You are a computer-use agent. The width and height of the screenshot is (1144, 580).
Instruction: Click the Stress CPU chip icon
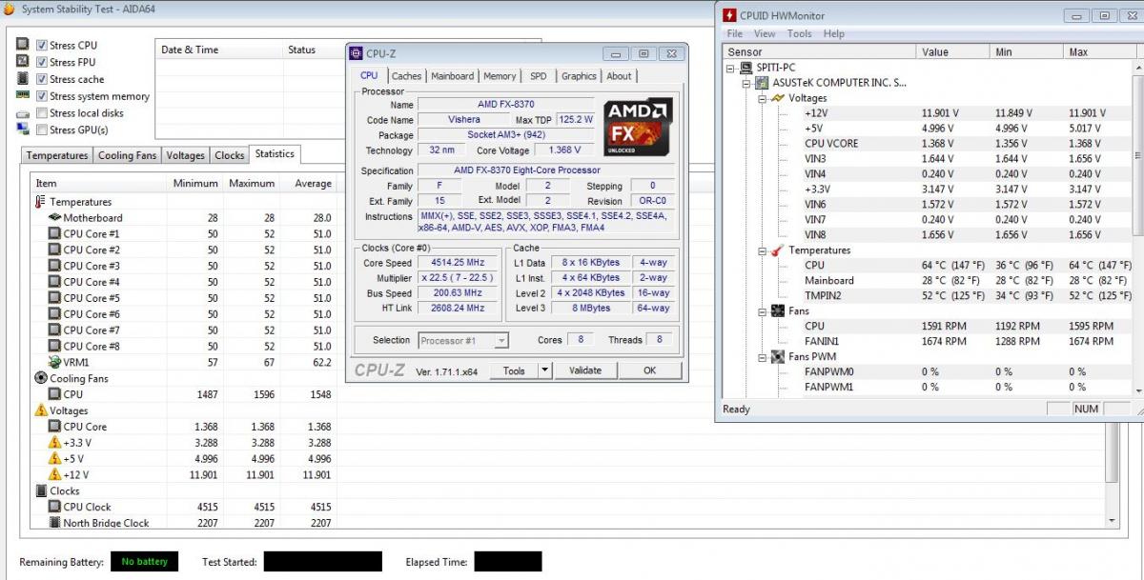point(23,45)
